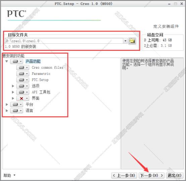Image resolution: width=186 pixels, height=181 pixels.
Task: Click the browse folder icon for destination
Action: pyautogui.click(x=132, y=41)
